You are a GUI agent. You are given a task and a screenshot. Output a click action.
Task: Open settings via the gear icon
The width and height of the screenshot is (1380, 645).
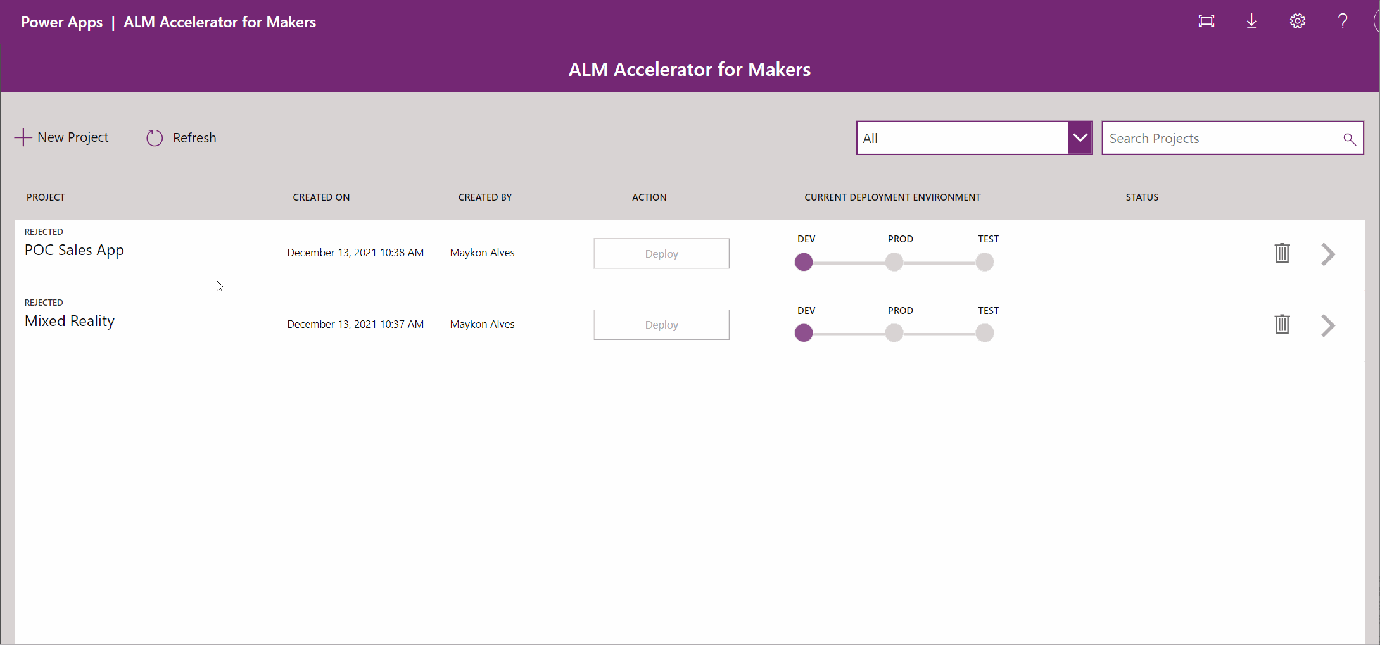[1297, 21]
